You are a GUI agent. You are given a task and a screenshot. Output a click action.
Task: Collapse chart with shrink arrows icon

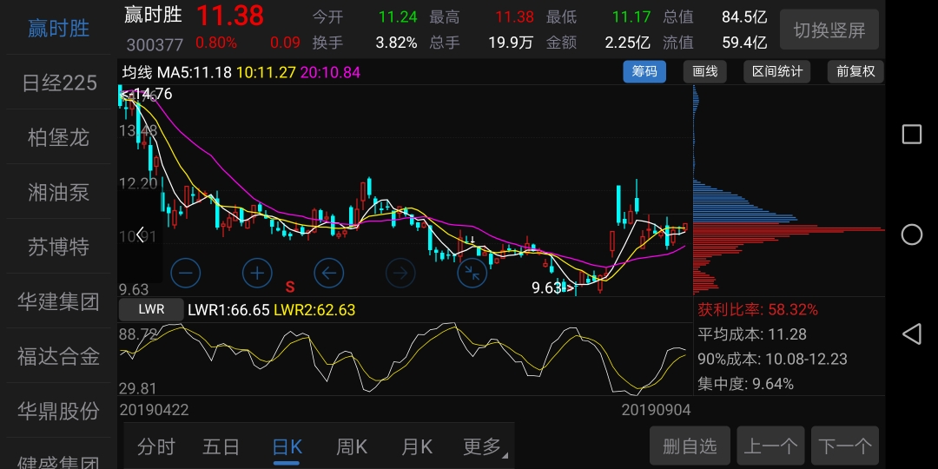coord(472,274)
